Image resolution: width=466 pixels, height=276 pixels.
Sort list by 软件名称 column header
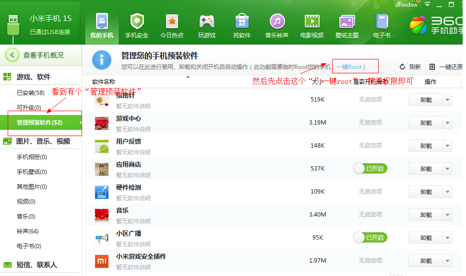coord(104,81)
